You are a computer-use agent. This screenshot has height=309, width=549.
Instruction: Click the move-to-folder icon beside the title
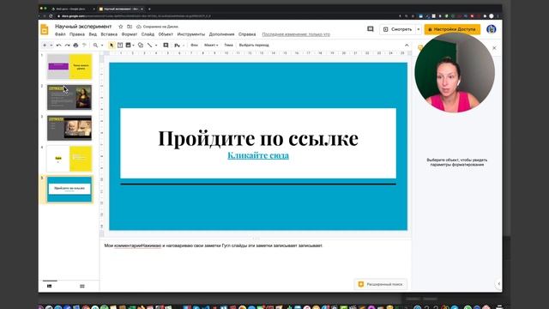(x=130, y=27)
